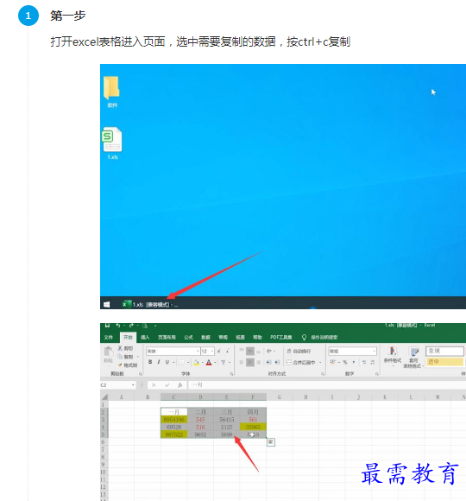
Task: Click the Decrease Indent icon
Action: pos(268,362)
